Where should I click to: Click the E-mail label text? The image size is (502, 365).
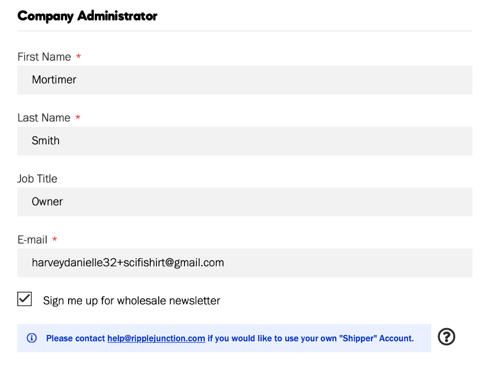(x=32, y=240)
